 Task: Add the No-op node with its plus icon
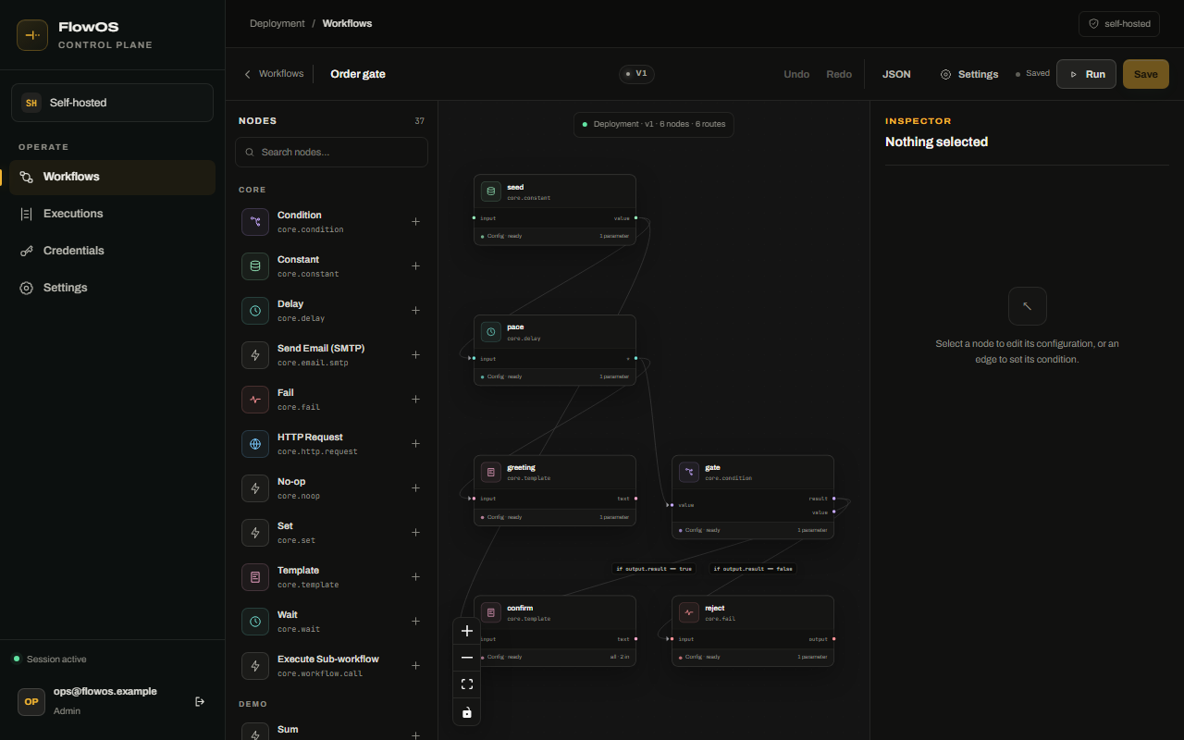click(x=416, y=488)
